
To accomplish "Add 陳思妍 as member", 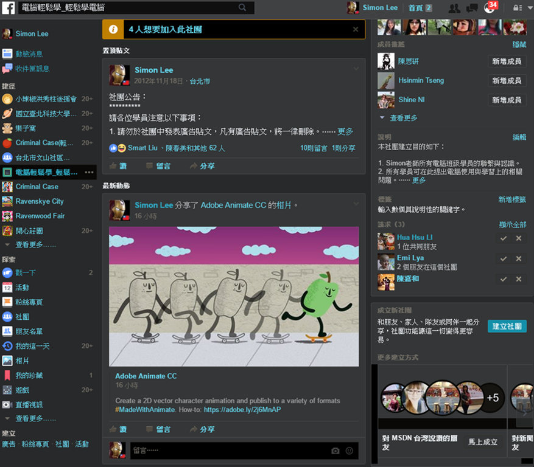I will [x=507, y=61].
